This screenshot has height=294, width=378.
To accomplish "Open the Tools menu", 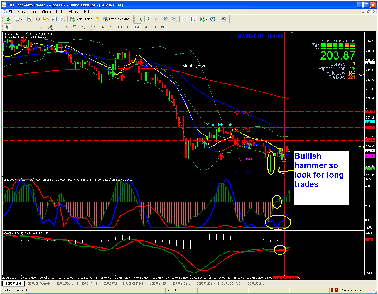I will coord(60,12).
